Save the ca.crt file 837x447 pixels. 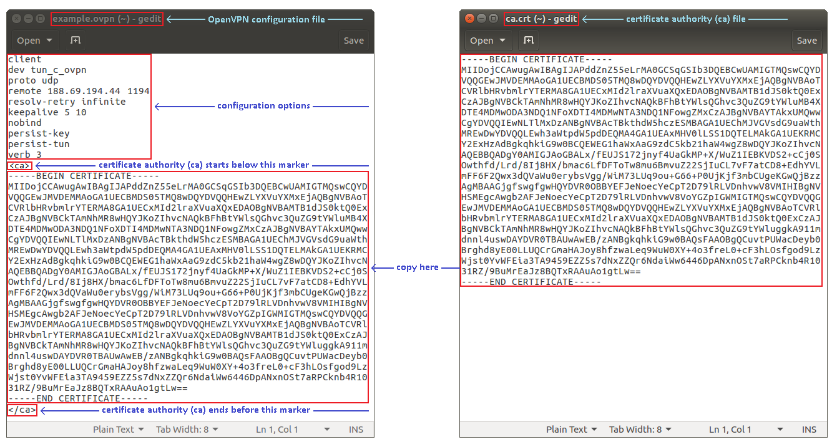pos(806,41)
